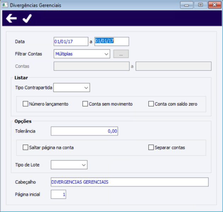Toggle Conta com saldo zero checkbox
Image resolution: width=223 pixels, height=212 pixels.
tap(151, 104)
